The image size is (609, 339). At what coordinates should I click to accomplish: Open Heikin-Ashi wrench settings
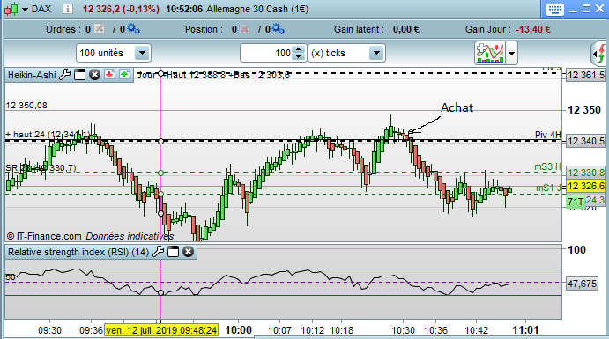[64, 75]
